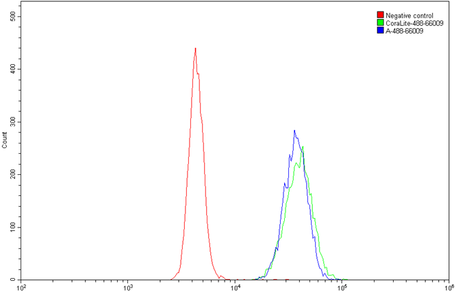The image size is (456, 291).
Task: Click the top of the green histogram peak
Action: coord(303,146)
